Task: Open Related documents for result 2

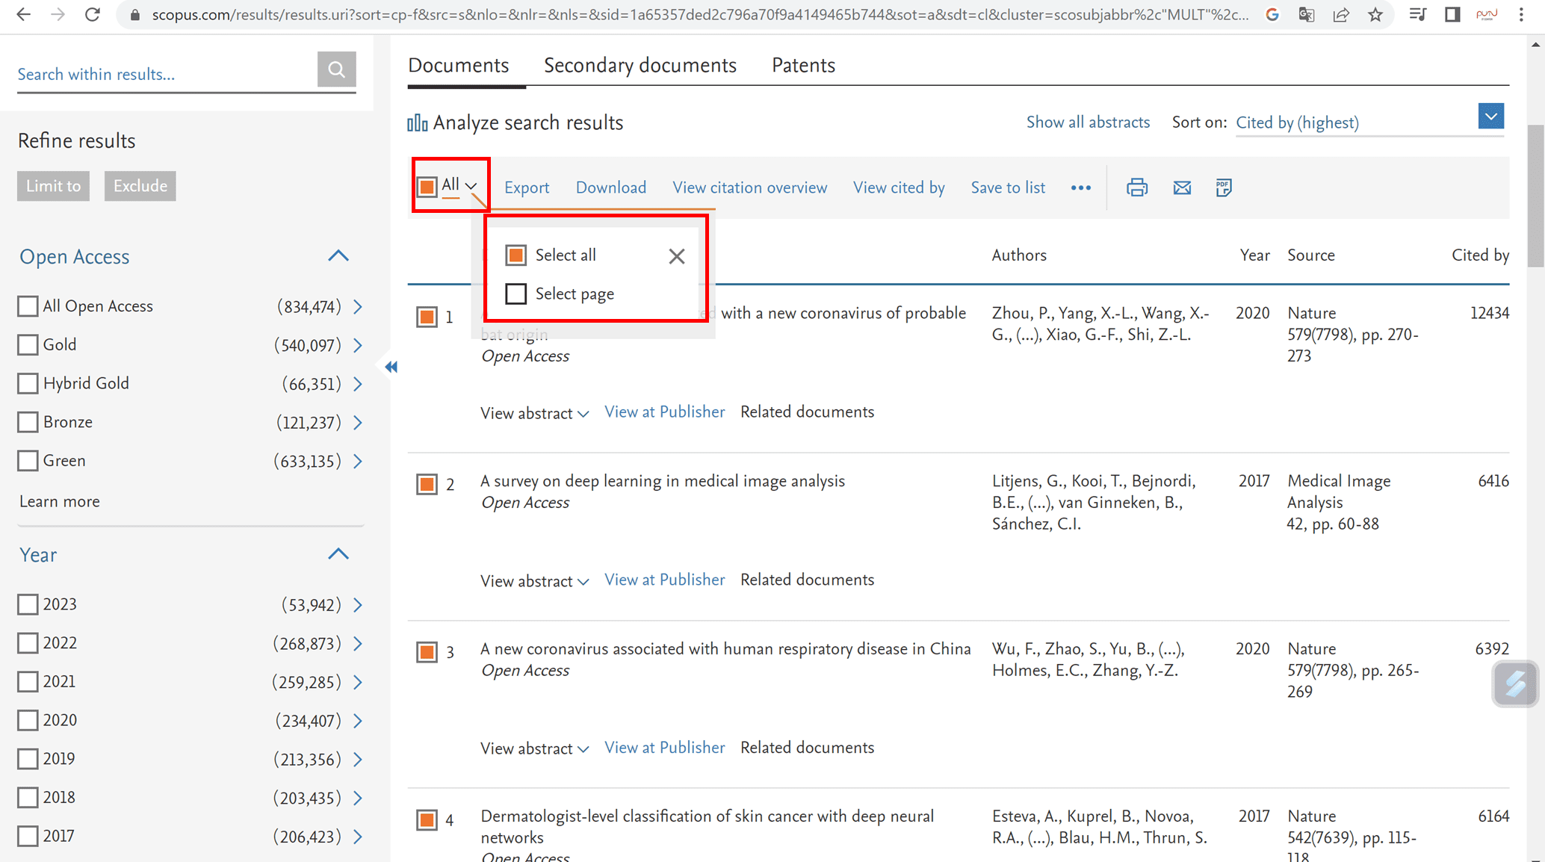Action: (x=807, y=580)
